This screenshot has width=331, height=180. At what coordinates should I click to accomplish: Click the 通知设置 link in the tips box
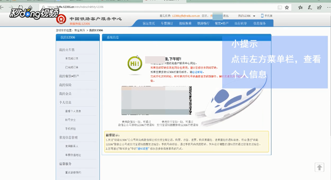pos(143,149)
